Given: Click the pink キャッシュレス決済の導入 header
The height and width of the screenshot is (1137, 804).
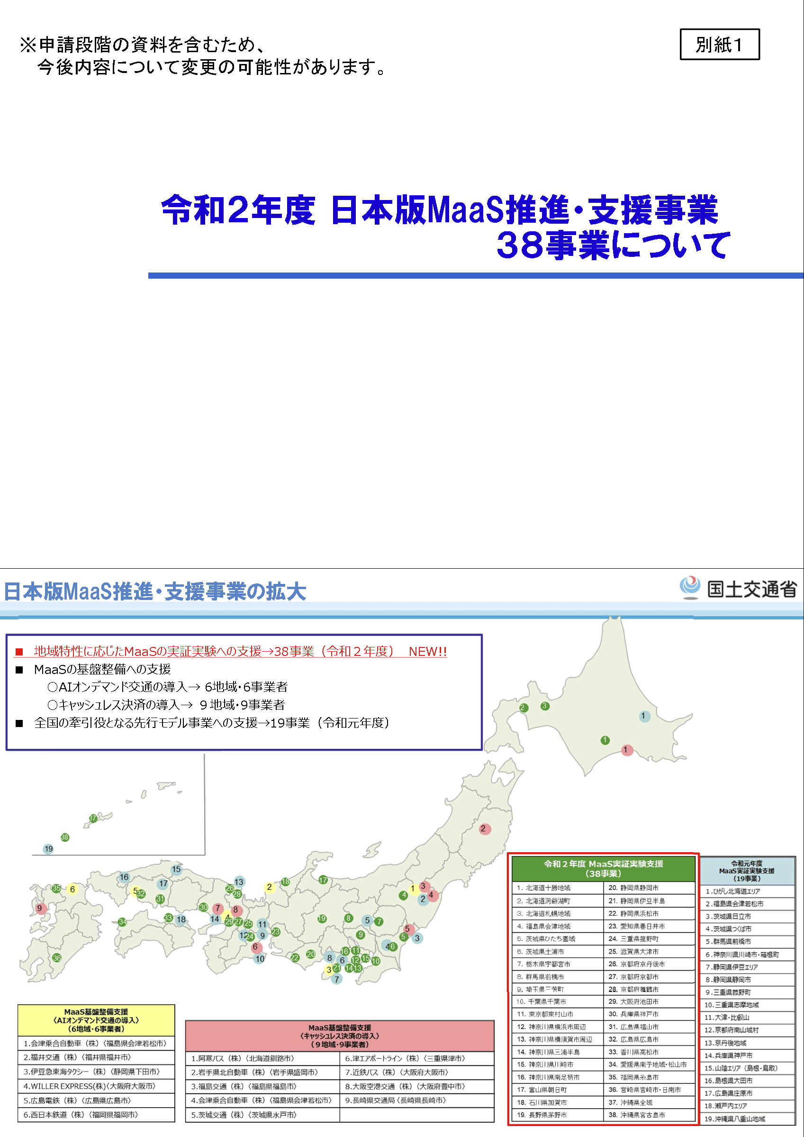Looking at the screenshot, I should (339, 1036).
